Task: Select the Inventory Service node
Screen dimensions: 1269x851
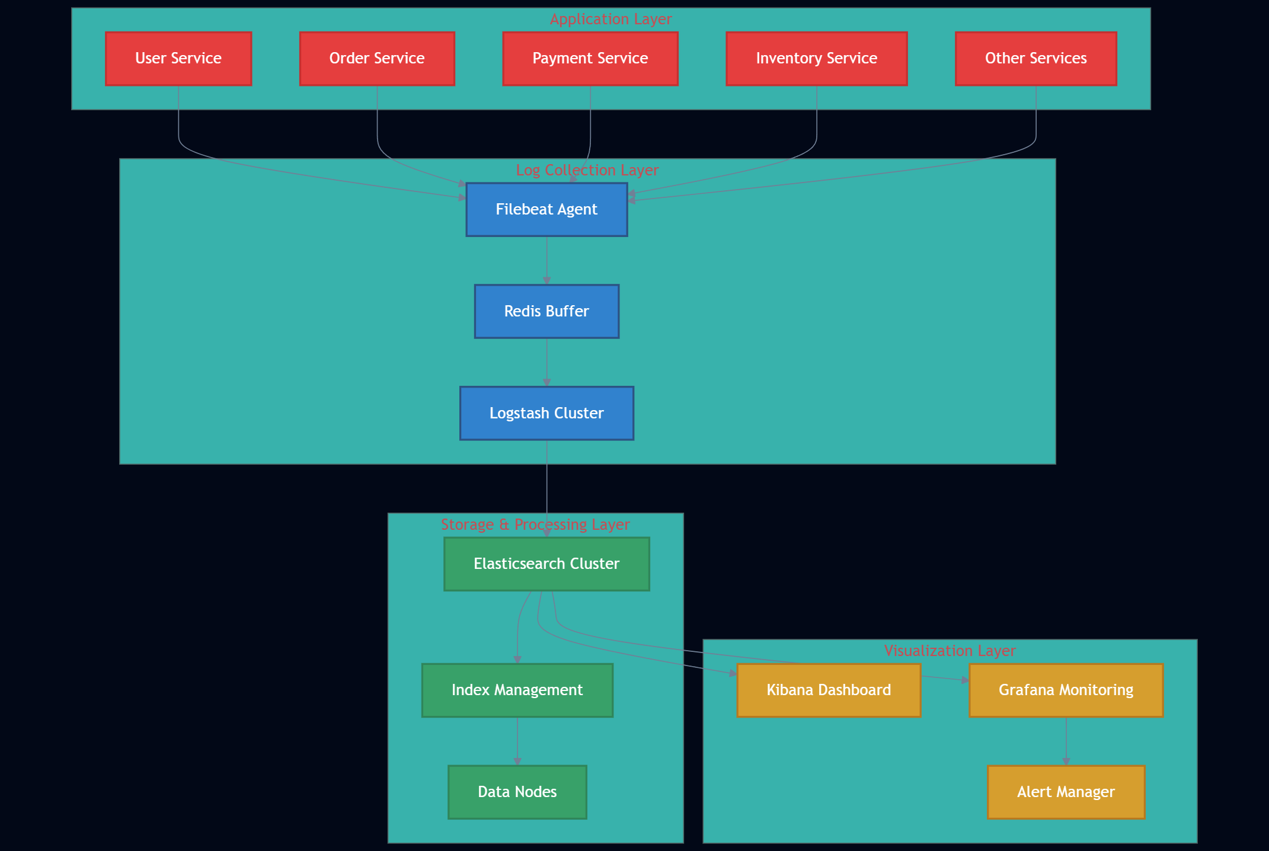Action: (816, 59)
